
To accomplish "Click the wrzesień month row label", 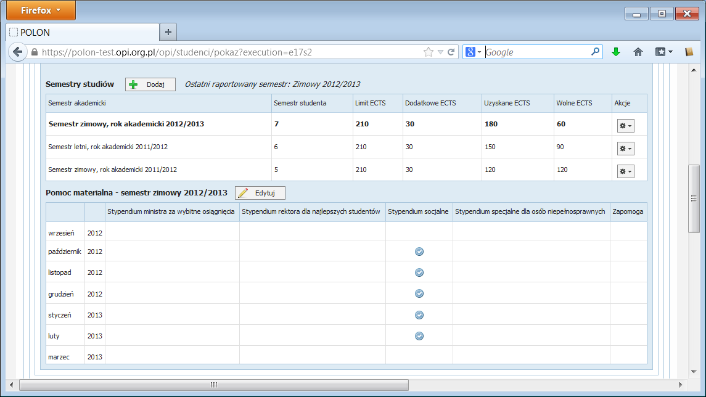I will pos(61,233).
